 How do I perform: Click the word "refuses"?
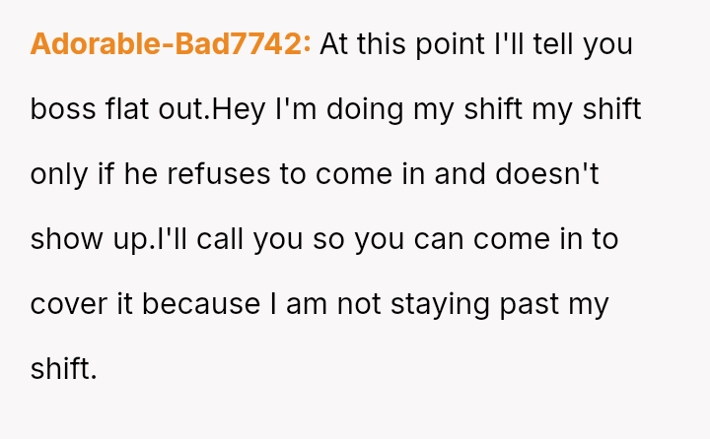(220, 174)
